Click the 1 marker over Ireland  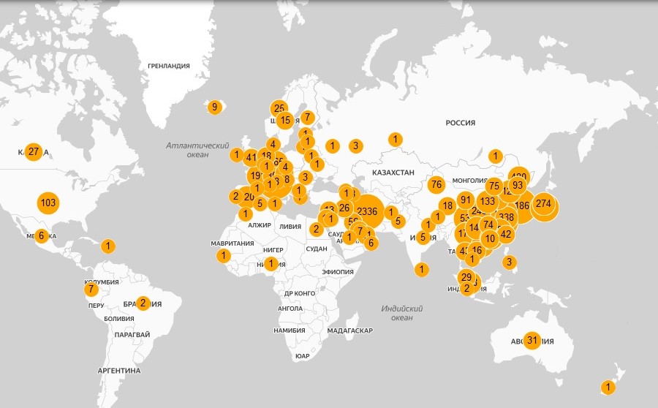[237, 155]
